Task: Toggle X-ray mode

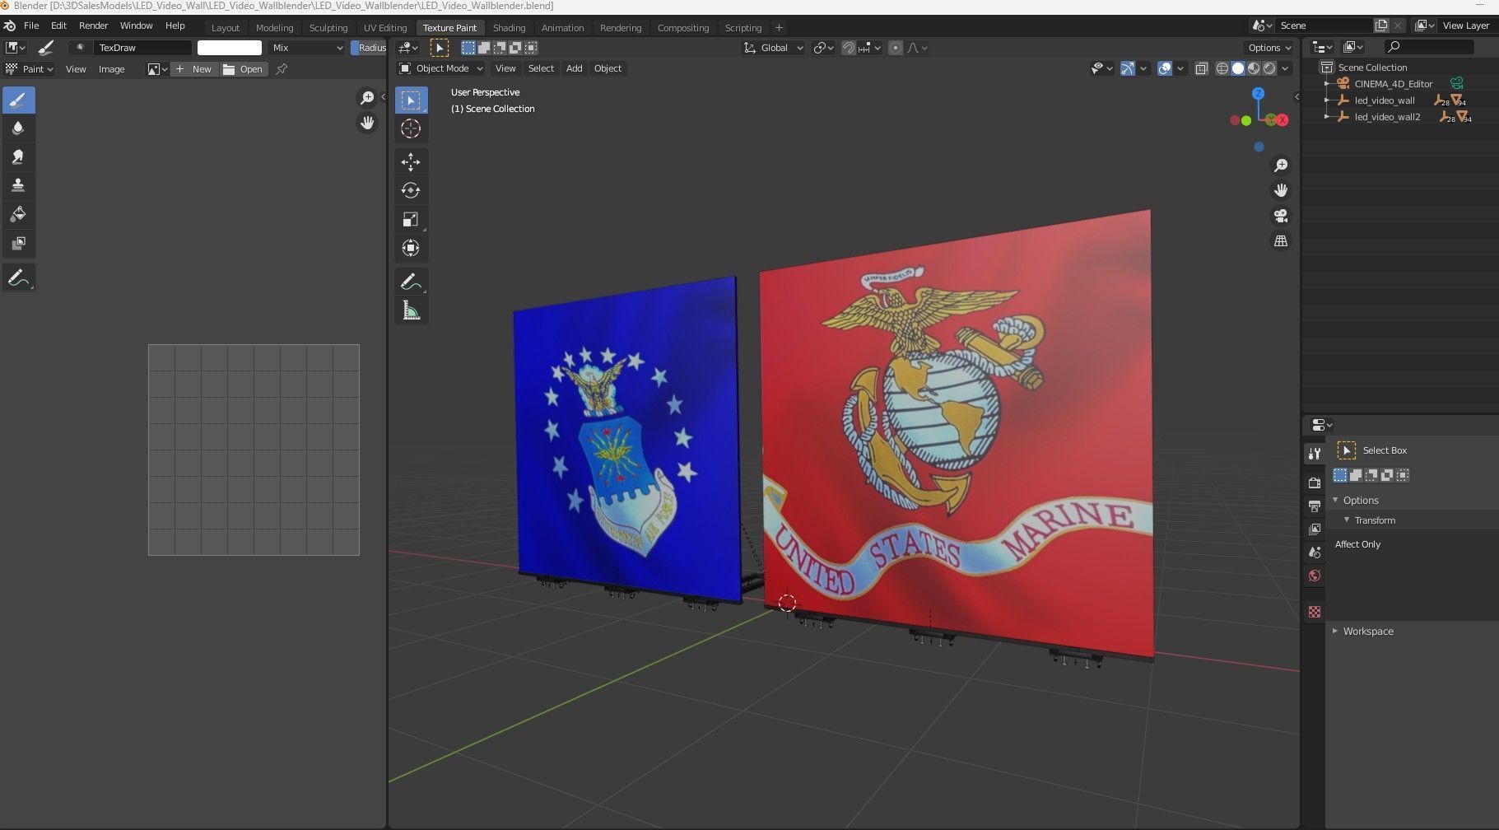Action: [1201, 69]
